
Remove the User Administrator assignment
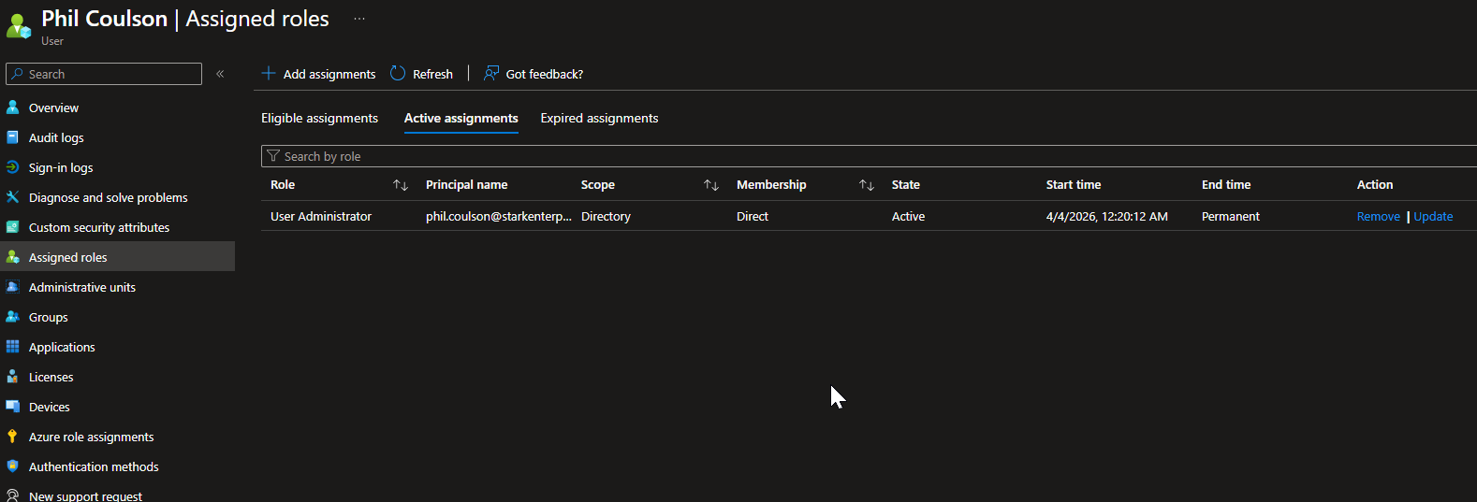pos(1378,216)
